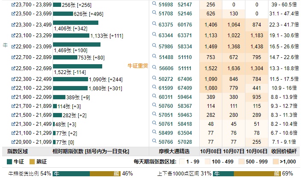Click the gold 熊证 legend swatch
Viewport: 301px width, 178px height.
coord(31,162)
